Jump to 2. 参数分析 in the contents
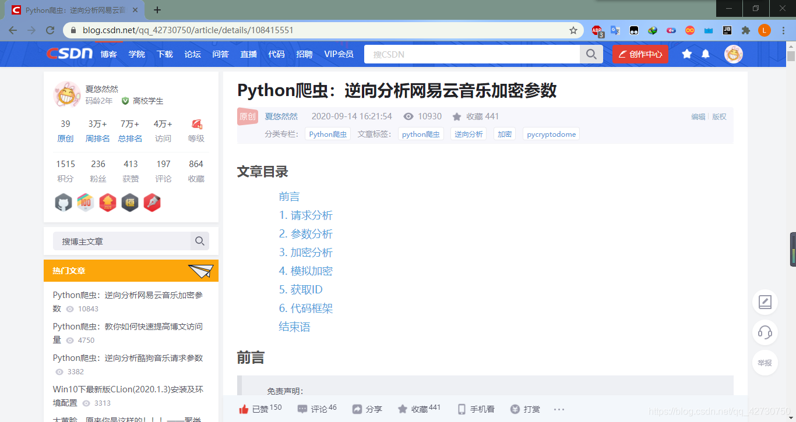796x422 pixels. click(306, 234)
